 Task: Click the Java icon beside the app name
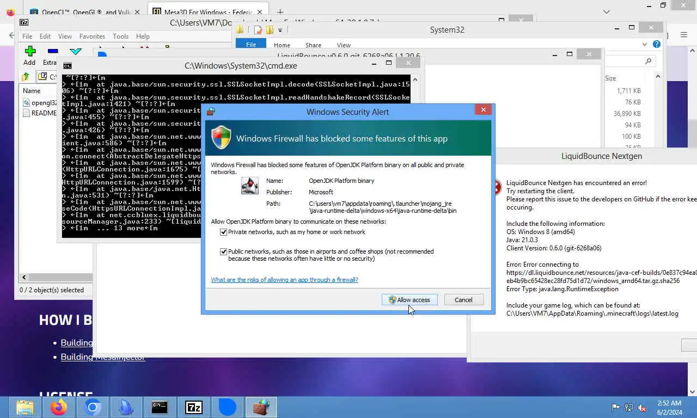249,186
